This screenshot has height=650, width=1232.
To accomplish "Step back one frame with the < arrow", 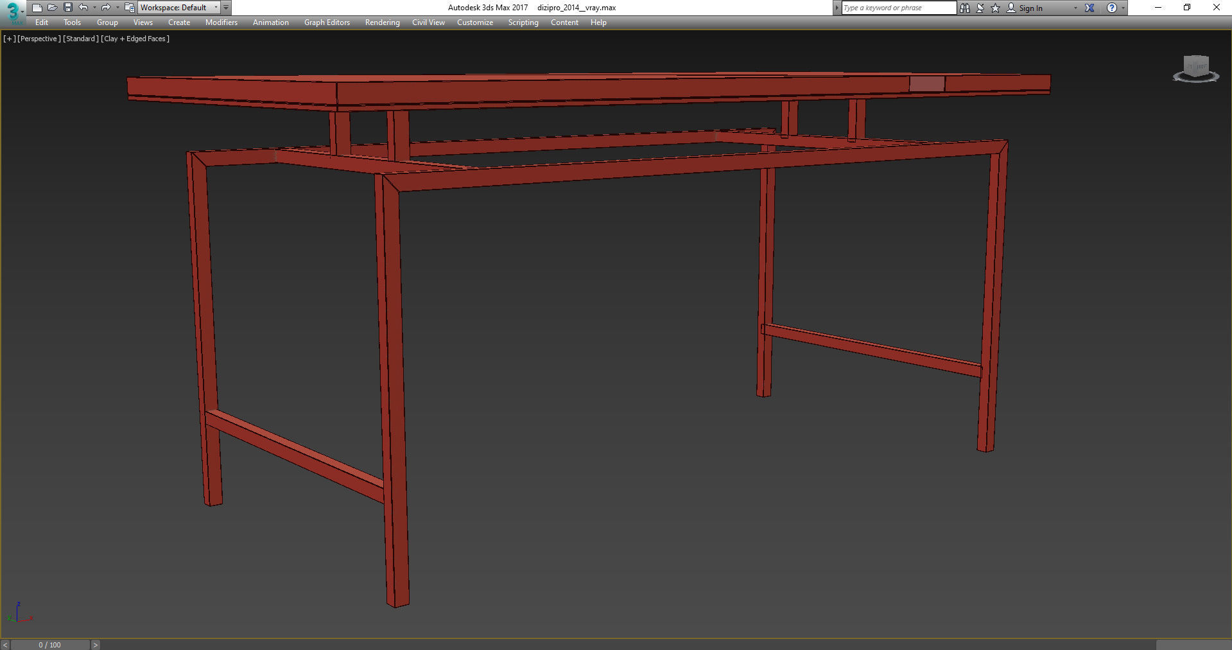I will (5, 645).
